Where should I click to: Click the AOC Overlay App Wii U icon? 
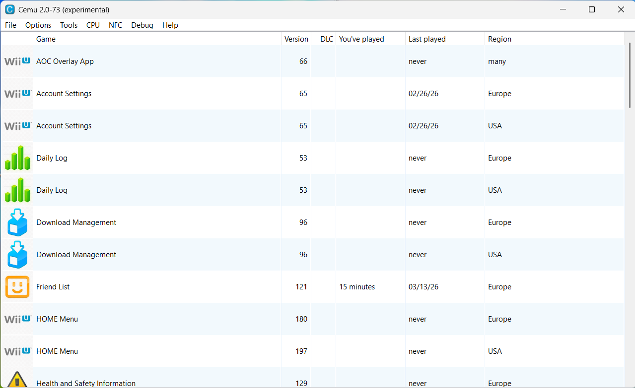click(17, 61)
